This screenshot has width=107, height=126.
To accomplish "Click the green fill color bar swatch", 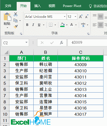I will 62,26.
